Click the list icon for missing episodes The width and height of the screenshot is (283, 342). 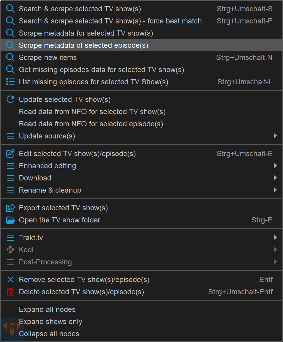pyautogui.click(x=10, y=82)
